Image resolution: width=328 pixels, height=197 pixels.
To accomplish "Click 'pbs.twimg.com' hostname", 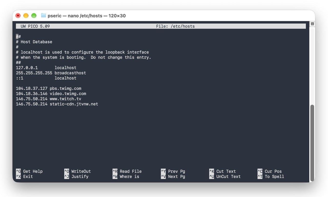I will [65, 88].
